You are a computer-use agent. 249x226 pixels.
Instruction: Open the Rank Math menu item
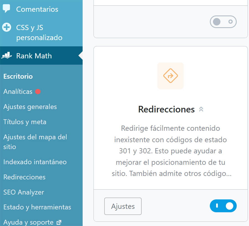point(34,56)
